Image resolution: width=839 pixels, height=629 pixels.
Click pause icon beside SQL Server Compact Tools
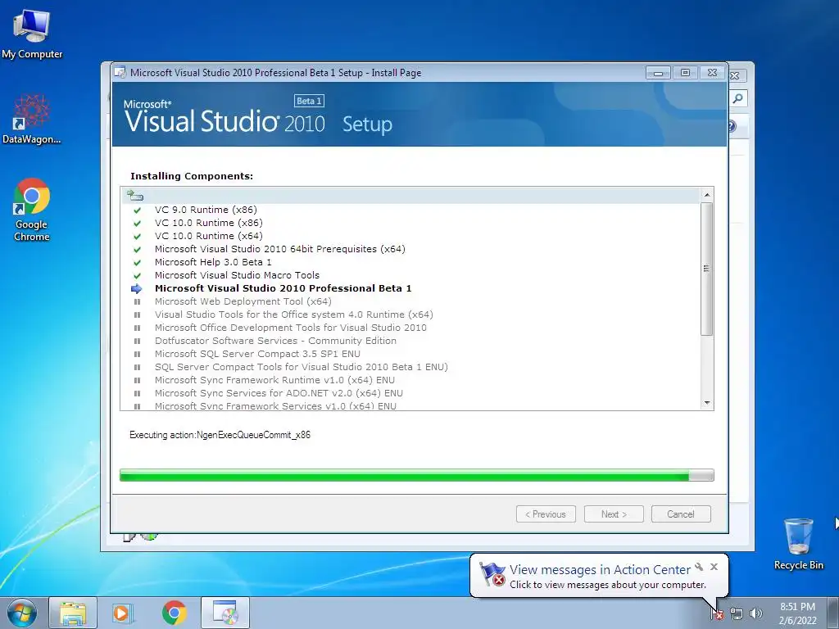pyautogui.click(x=137, y=367)
